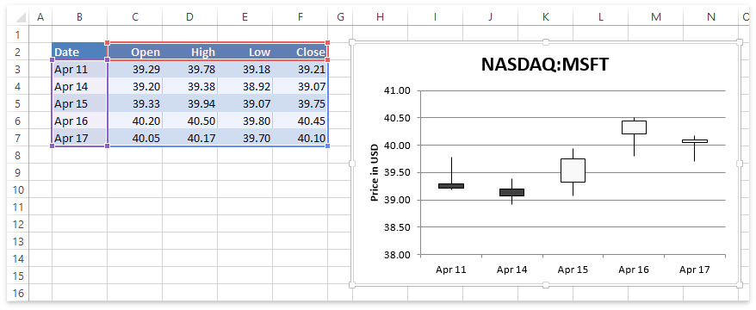Select cell with value 39.78
756x310 pixels.
(190, 69)
